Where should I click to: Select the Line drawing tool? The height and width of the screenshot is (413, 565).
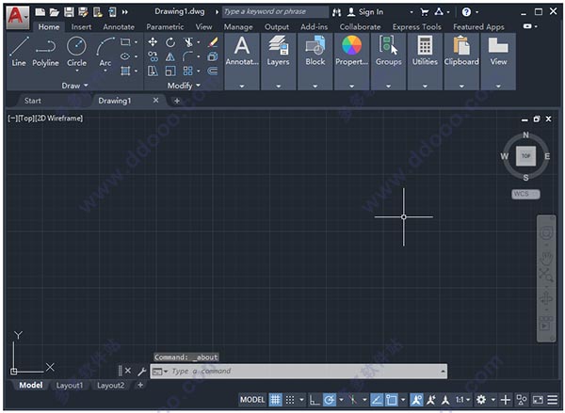pyautogui.click(x=19, y=52)
